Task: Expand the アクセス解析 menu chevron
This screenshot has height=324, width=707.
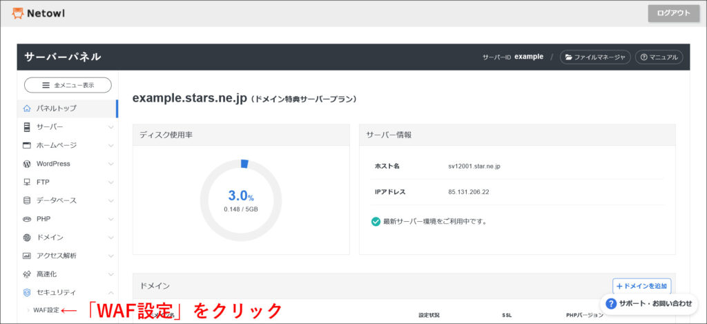Action: (111, 256)
